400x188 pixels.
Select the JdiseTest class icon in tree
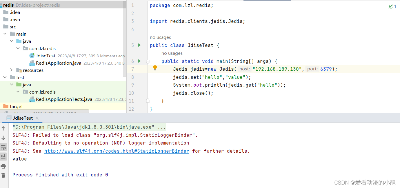pyautogui.click(x=32, y=56)
